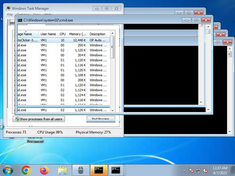Open the auto clicker mouse taskbar icon
The width and height of the screenshot is (235, 176).
[x=81, y=170]
